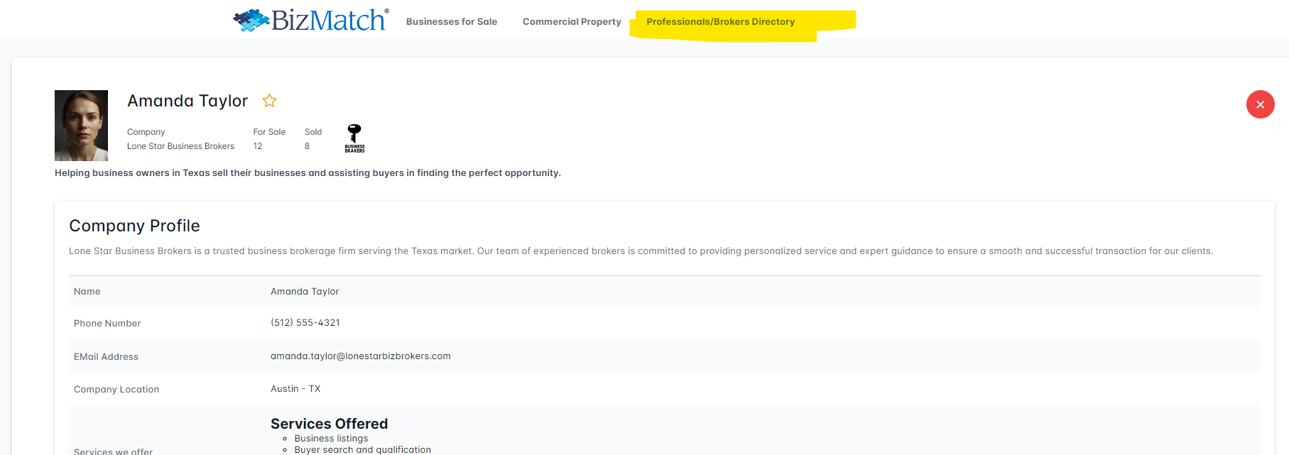Select the Austin - TX company location
1289x455 pixels.
click(295, 389)
